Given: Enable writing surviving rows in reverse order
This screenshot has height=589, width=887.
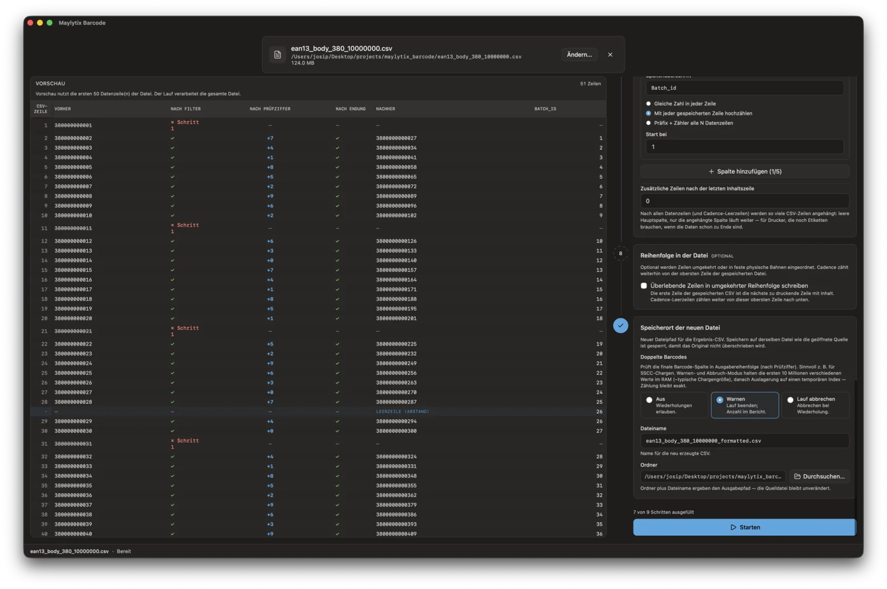Looking at the screenshot, I should click(644, 286).
